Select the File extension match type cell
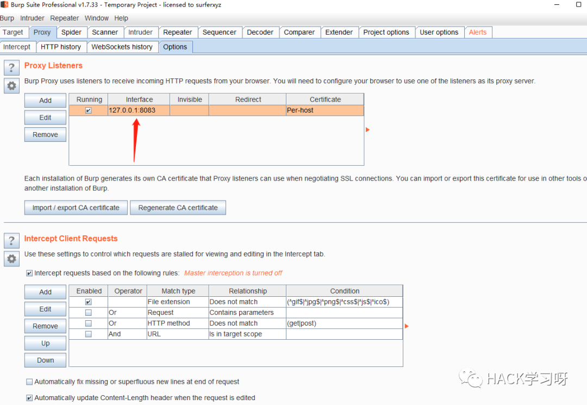Screen dimensions: 587x405 click(x=178, y=302)
